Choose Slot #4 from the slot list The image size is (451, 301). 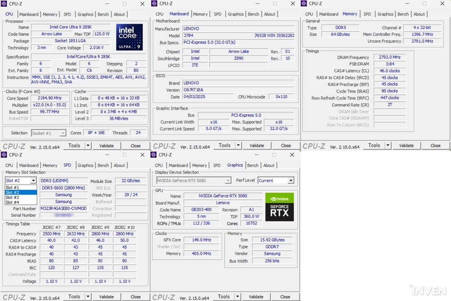point(21,202)
